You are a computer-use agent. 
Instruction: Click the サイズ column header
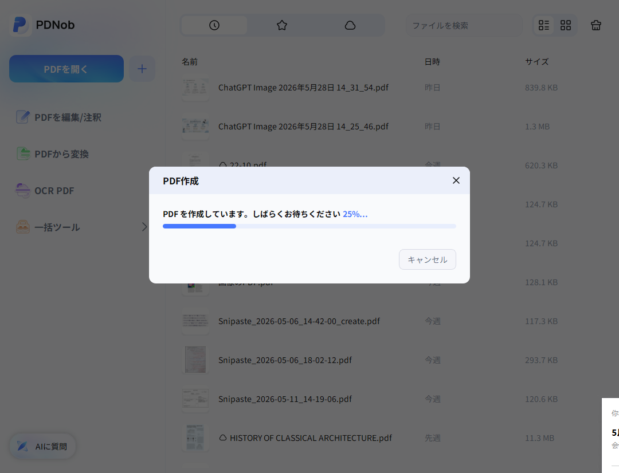tap(537, 61)
